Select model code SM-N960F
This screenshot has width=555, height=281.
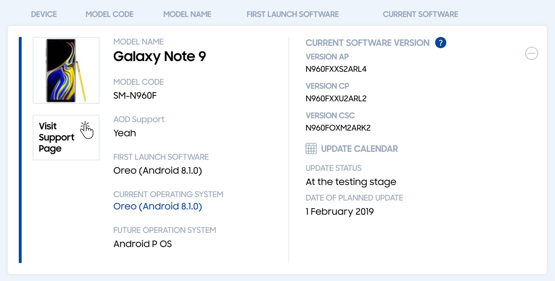tap(135, 96)
